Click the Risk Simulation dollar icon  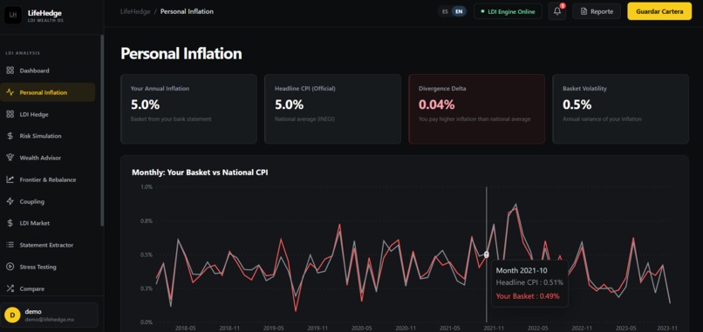[10, 136]
